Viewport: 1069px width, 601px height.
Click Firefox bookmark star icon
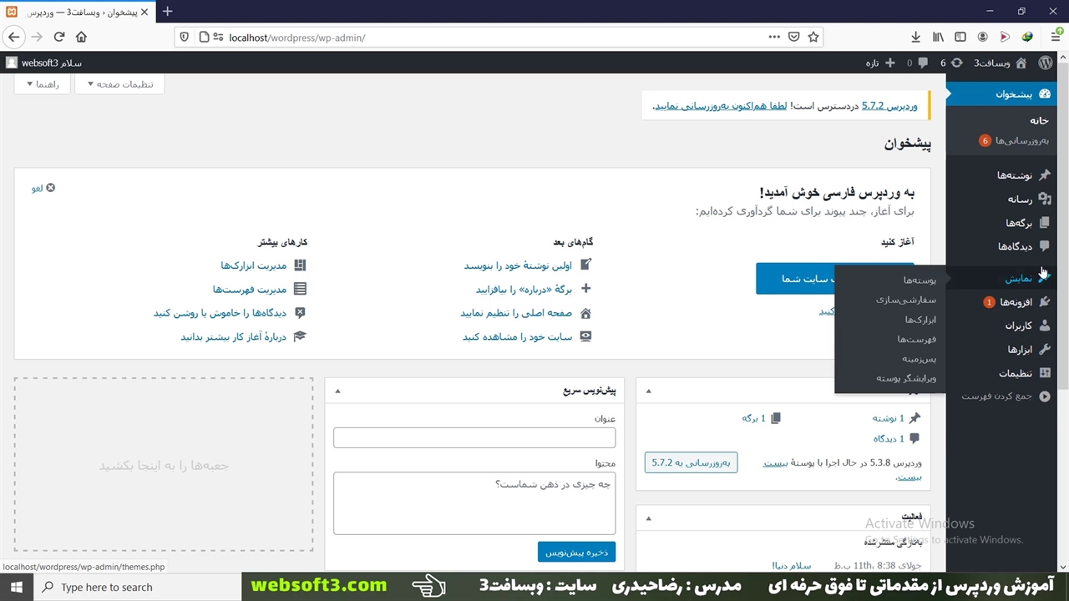813,37
